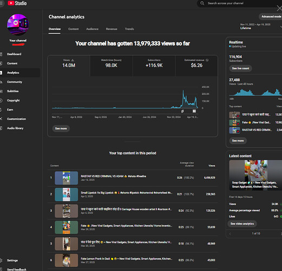
Task: Click the warning icon beside Views metric
Action: click(x=73, y=60)
